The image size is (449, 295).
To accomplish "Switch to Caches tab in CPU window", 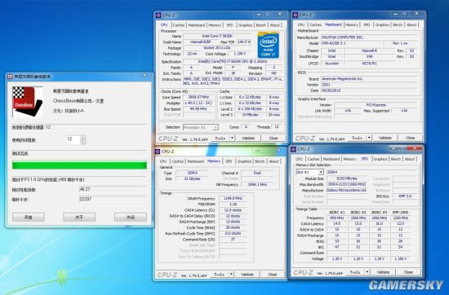I will pos(179,25).
